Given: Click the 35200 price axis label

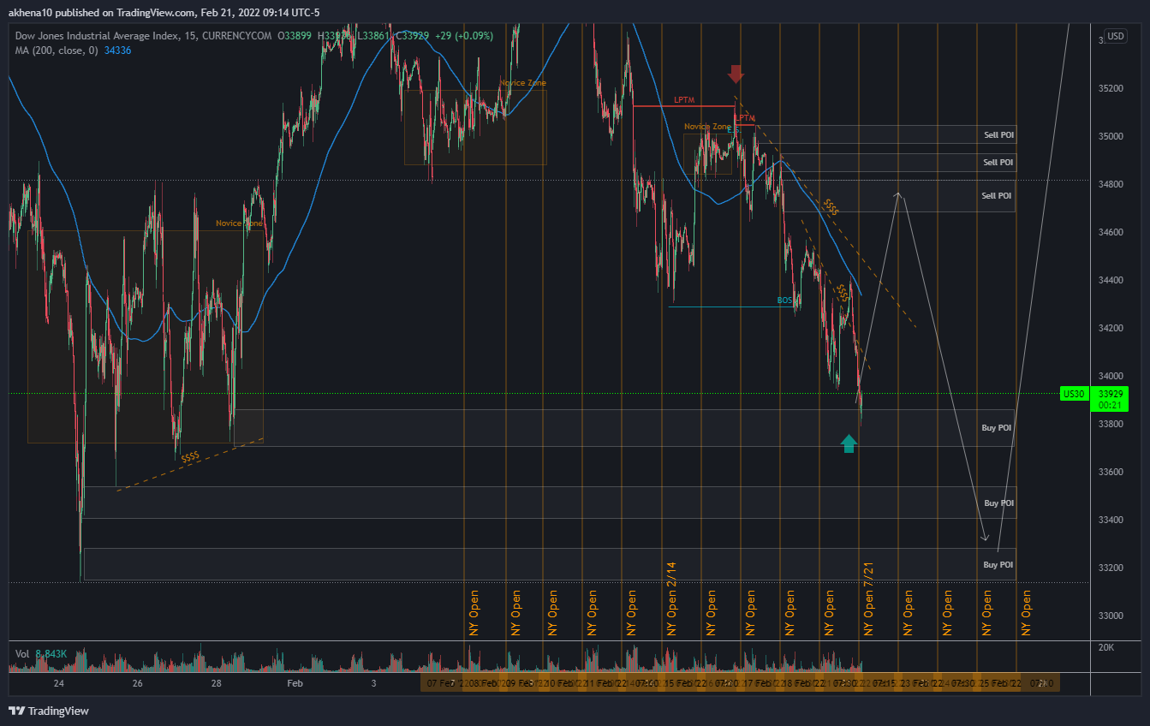Looking at the screenshot, I should [1111, 88].
